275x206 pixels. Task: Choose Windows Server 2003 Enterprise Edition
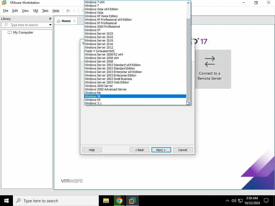click(x=135, y=75)
